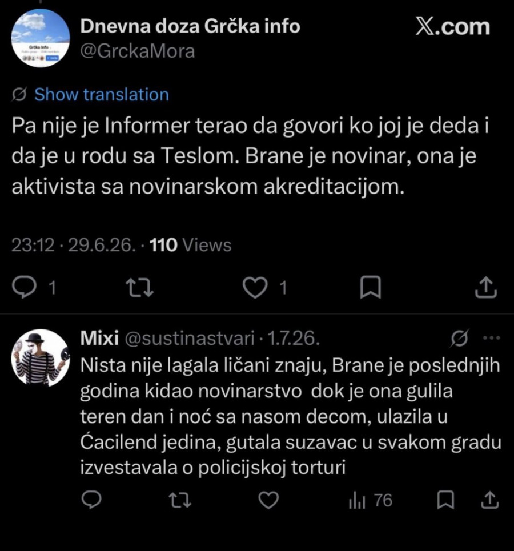
Task: Reply to the main GrckaMora post
Action: click(x=24, y=287)
